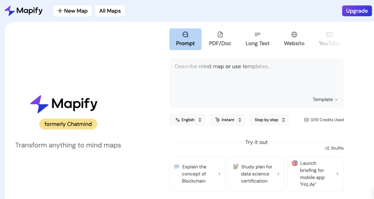This screenshot has width=374, height=199.
Task: Click the arrow on Blockchain card
Action: (x=219, y=174)
